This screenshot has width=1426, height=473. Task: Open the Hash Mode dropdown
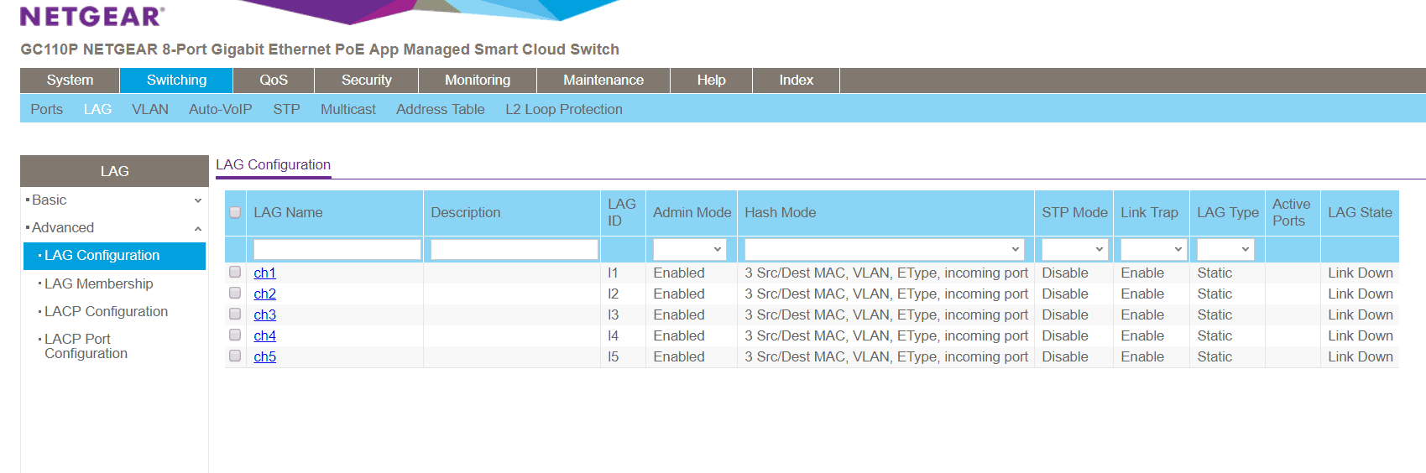884,249
